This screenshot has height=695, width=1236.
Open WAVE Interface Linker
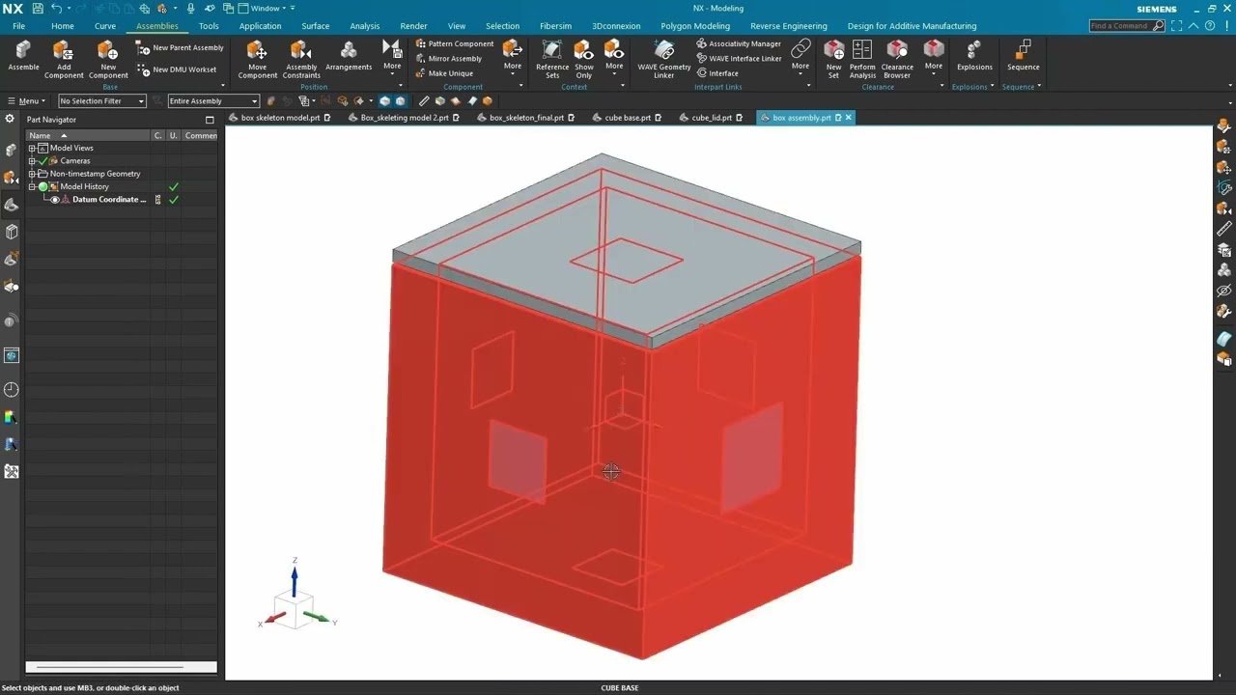[740, 59]
